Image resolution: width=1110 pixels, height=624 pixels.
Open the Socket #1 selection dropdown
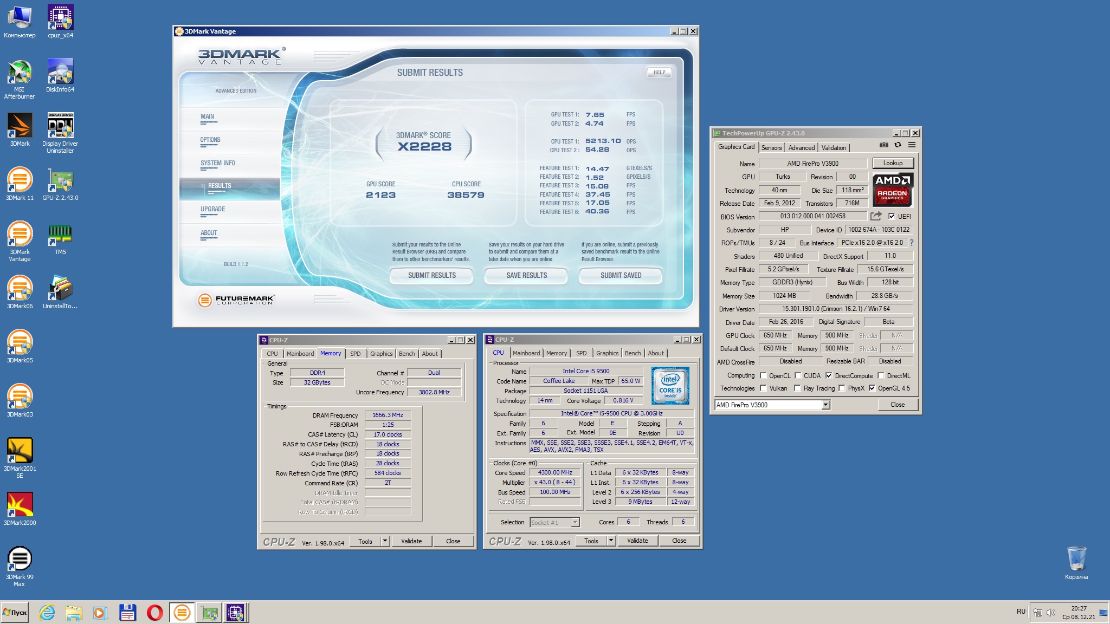pyautogui.click(x=554, y=522)
